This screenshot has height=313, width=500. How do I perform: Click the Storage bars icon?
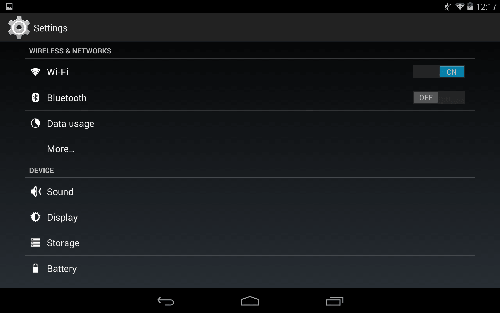[35, 243]
